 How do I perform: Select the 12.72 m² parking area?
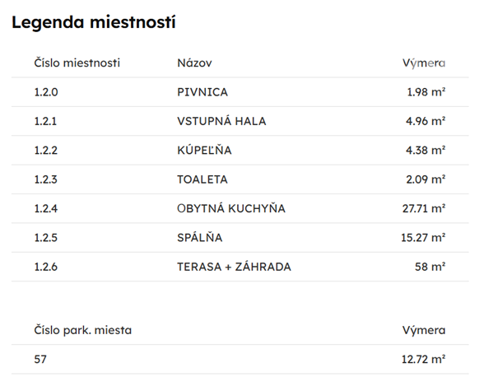[424, 359]
